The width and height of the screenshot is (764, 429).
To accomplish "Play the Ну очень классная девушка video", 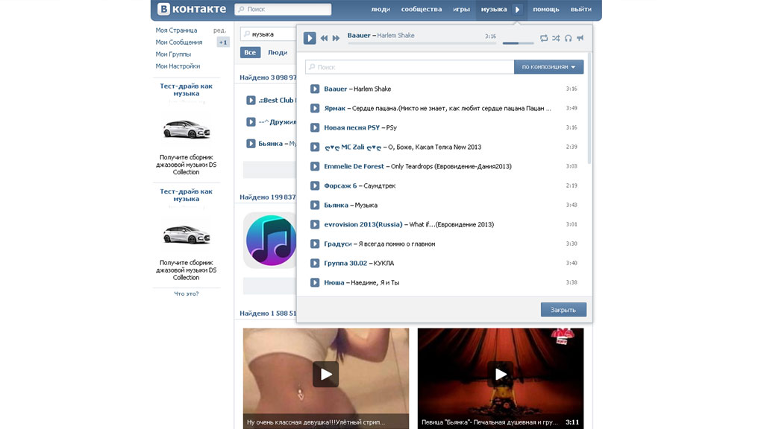I will (326, 374).
